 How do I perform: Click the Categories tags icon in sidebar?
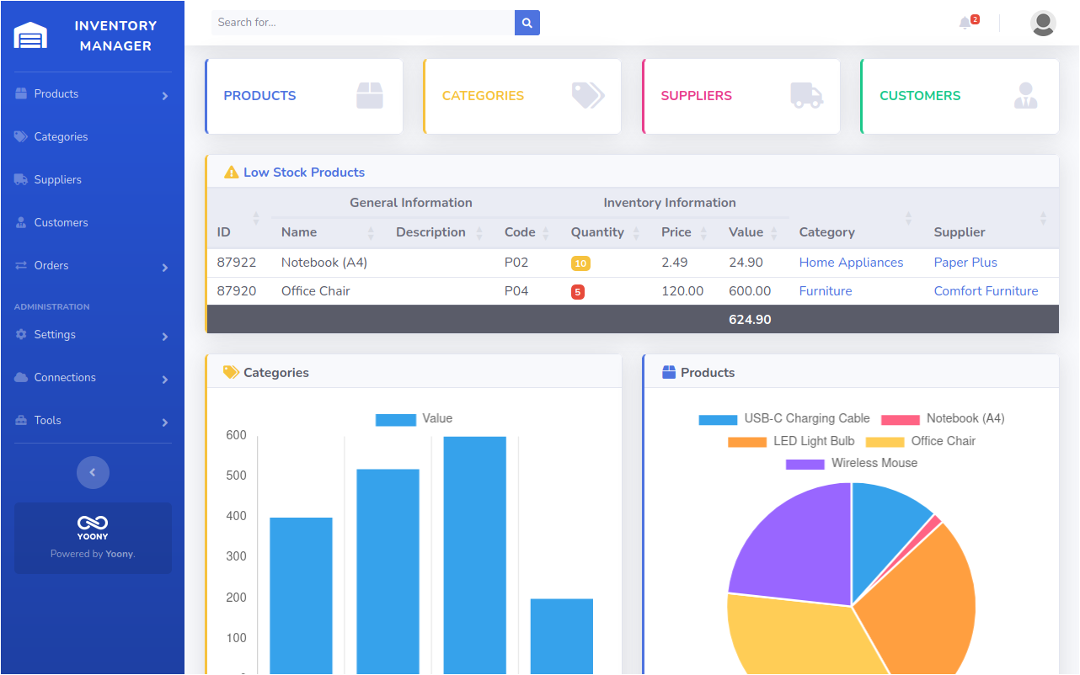pyautogui.click(x=21, y=136)
